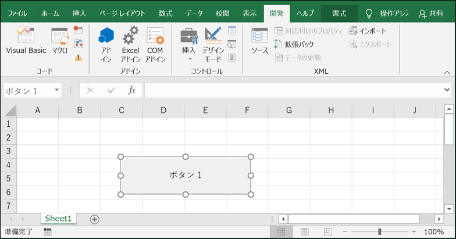This screenshot has height=239, width=456.
Task: Click the 100% zoom level
Action: pyautogui.click(x=434, y=231)
